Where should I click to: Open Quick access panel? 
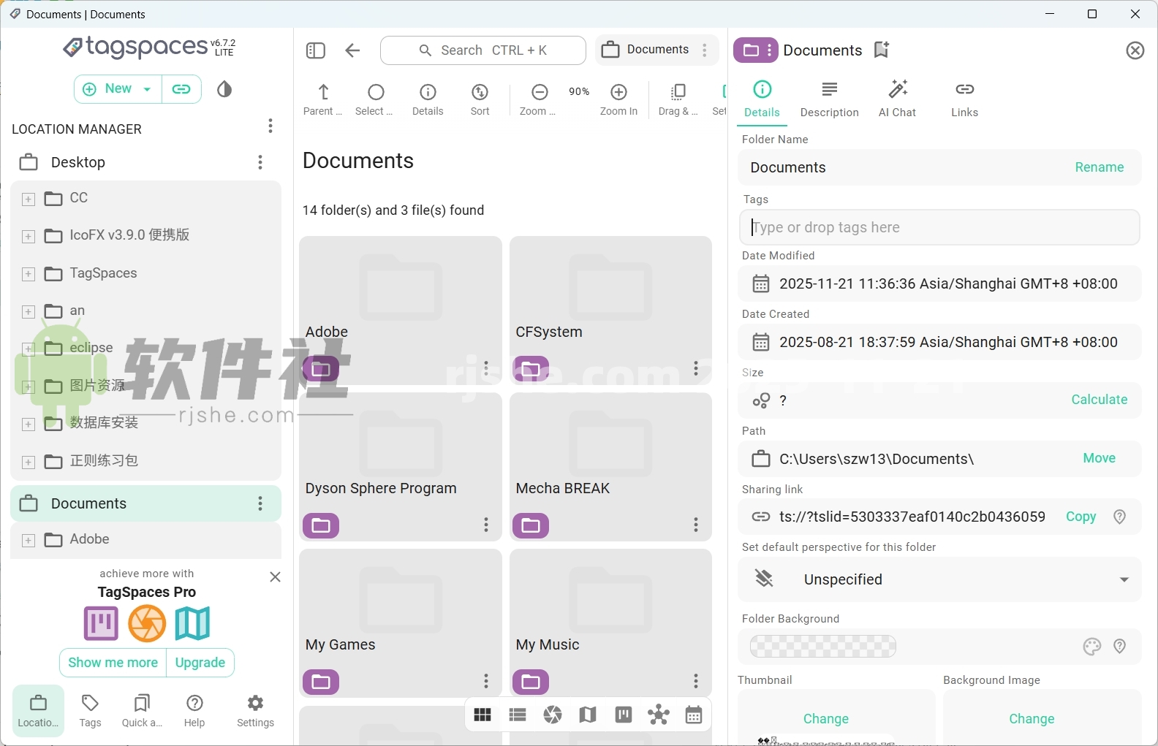tap(142, 711)
